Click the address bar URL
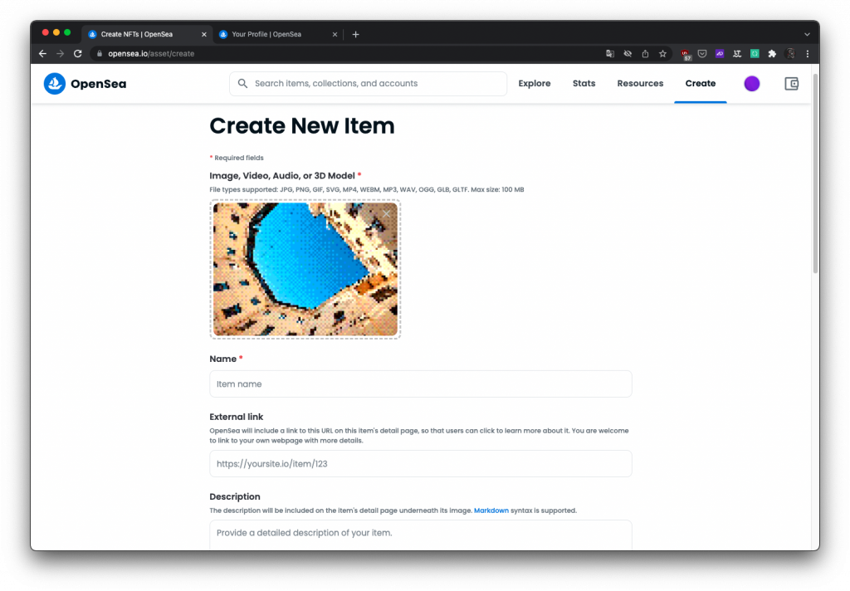 click(x=151, y=54)
